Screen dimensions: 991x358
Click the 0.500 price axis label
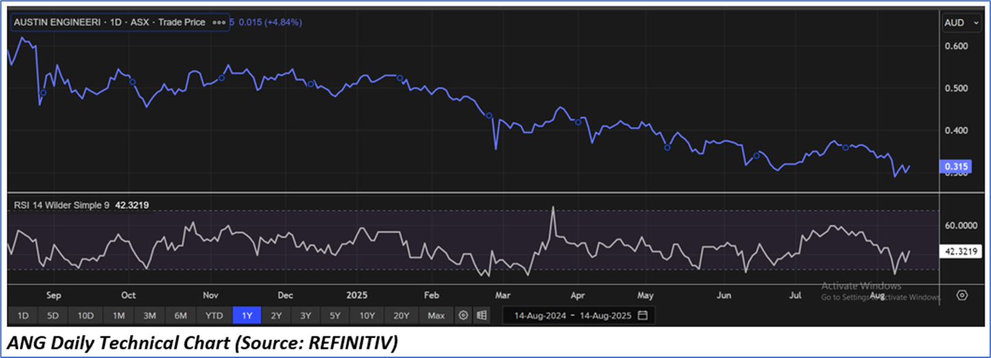coord(955,88)
